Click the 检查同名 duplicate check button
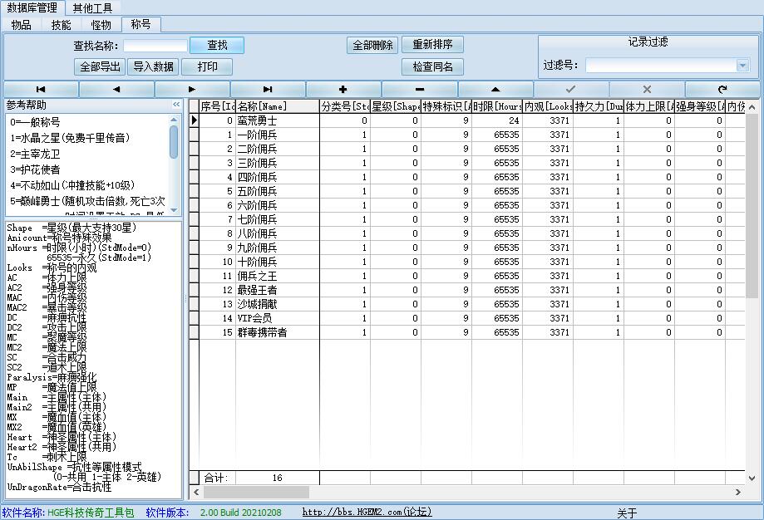This screenshot has height=520, width=764. 432,67
